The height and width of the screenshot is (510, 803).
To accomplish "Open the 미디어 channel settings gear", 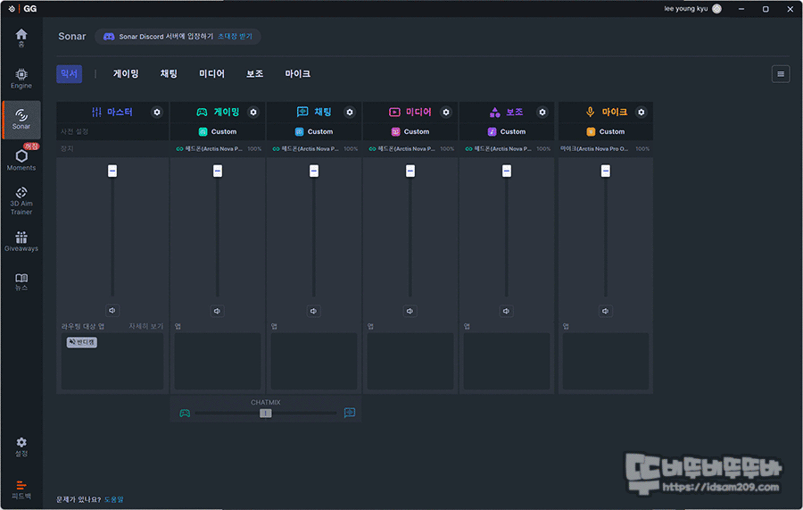I will pos(445,112).
